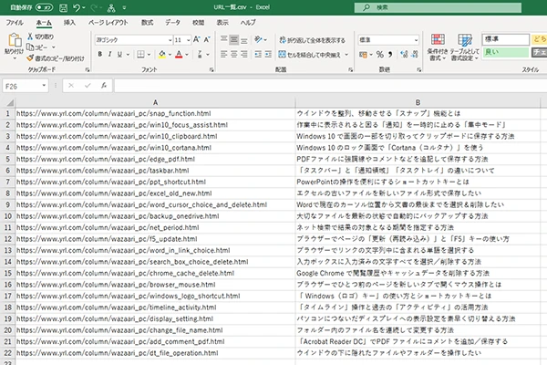Click the Name Box showing F26
Viewport: 547px width, 365px height.
26,87
